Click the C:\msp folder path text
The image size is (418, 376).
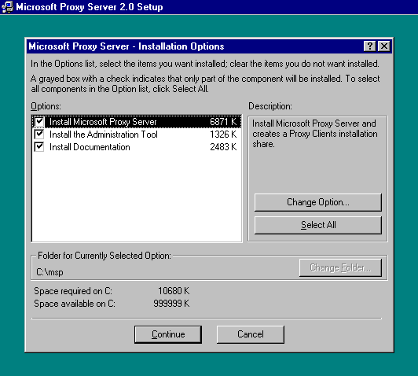49,272
